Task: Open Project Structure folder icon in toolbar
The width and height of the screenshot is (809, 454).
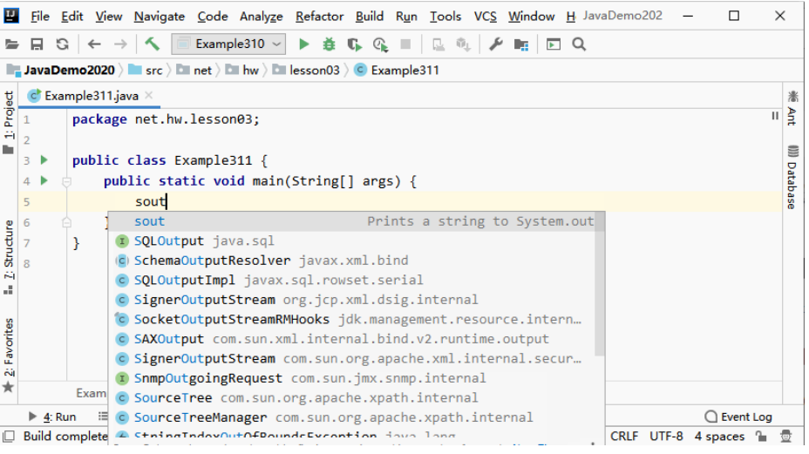Action: tap(521, 45)
